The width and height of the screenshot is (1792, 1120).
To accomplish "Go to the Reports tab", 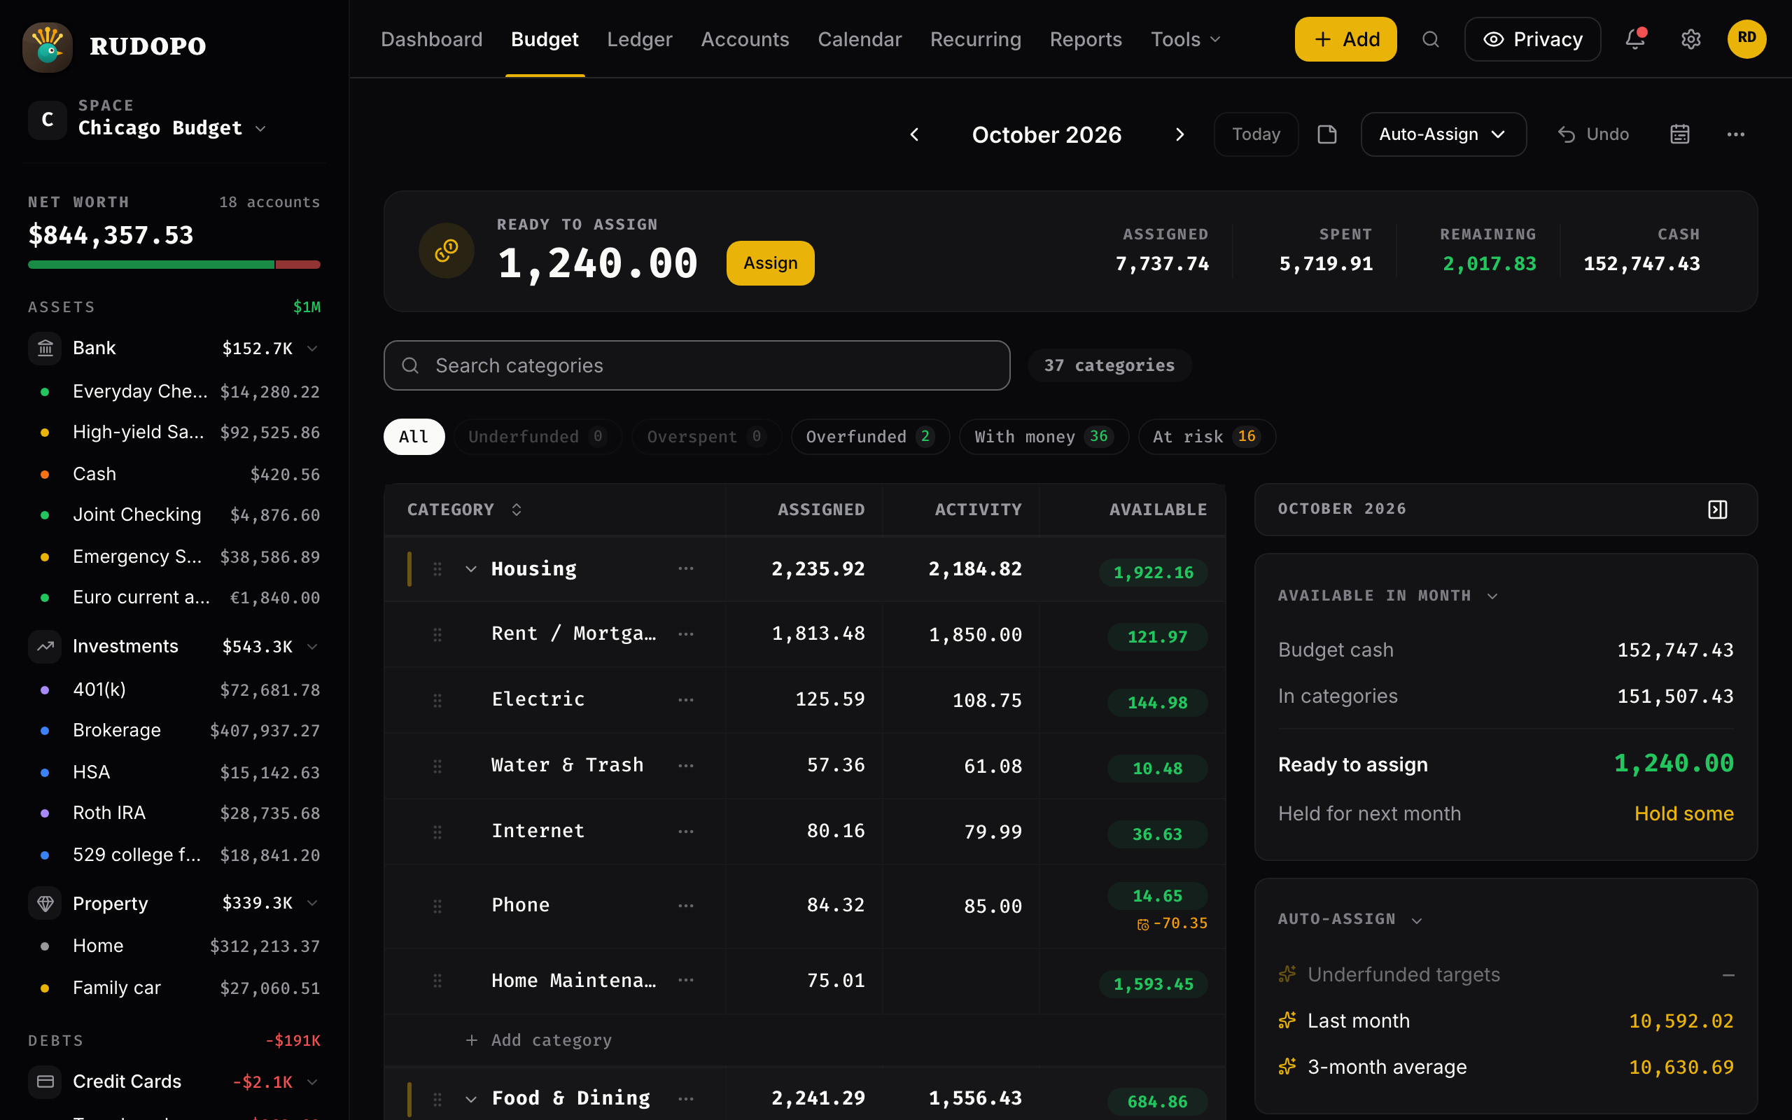I will 1086,39.
